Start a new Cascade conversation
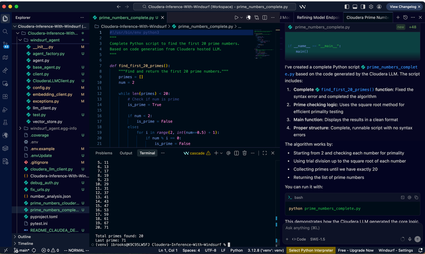This screenshot has height=254, width=425. (398, 17)
